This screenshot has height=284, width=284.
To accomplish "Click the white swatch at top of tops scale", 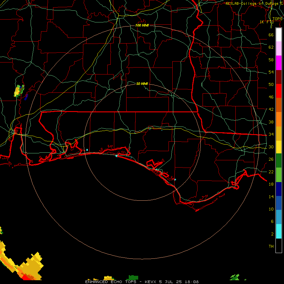I will click(279, 35).
